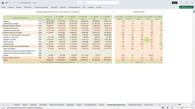Add a new sheet with plus button
Viewport: 195px width, 109px height.
tap(160, 105)
